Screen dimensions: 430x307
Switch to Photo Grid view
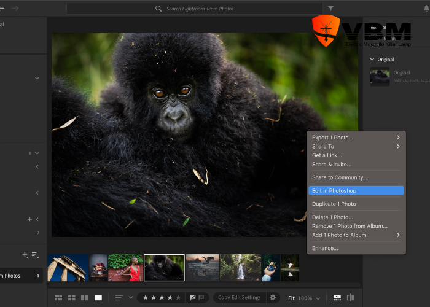(58, 297)
